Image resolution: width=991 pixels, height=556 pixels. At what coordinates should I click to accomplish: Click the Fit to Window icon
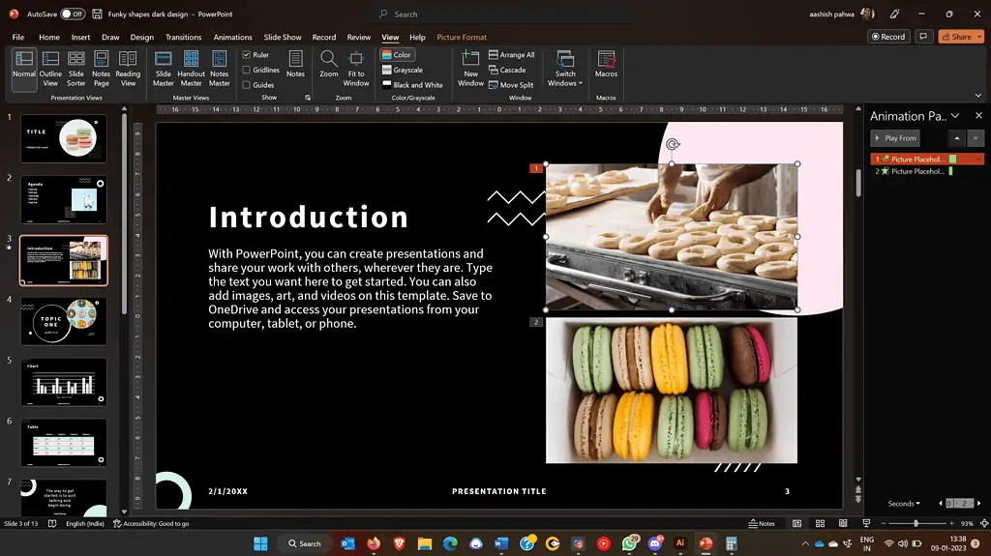point(356,68)
